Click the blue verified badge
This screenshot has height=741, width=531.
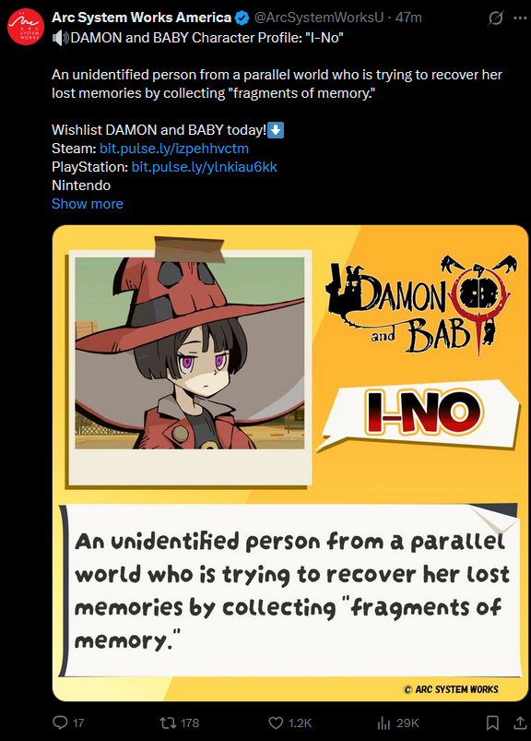242,18
